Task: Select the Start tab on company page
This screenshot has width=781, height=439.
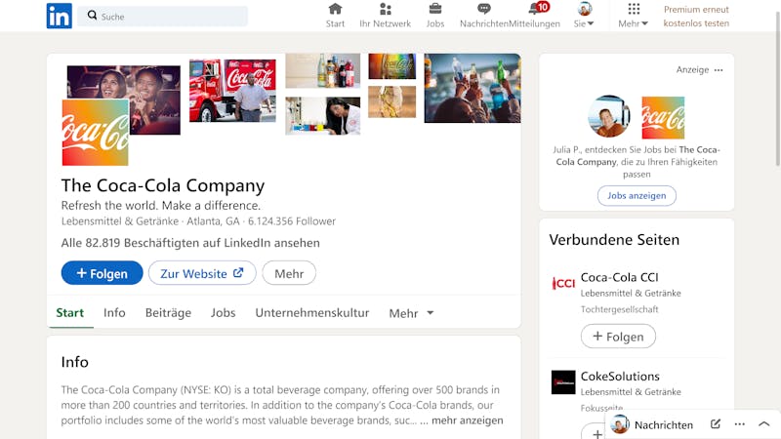Action: click(69, 312)
